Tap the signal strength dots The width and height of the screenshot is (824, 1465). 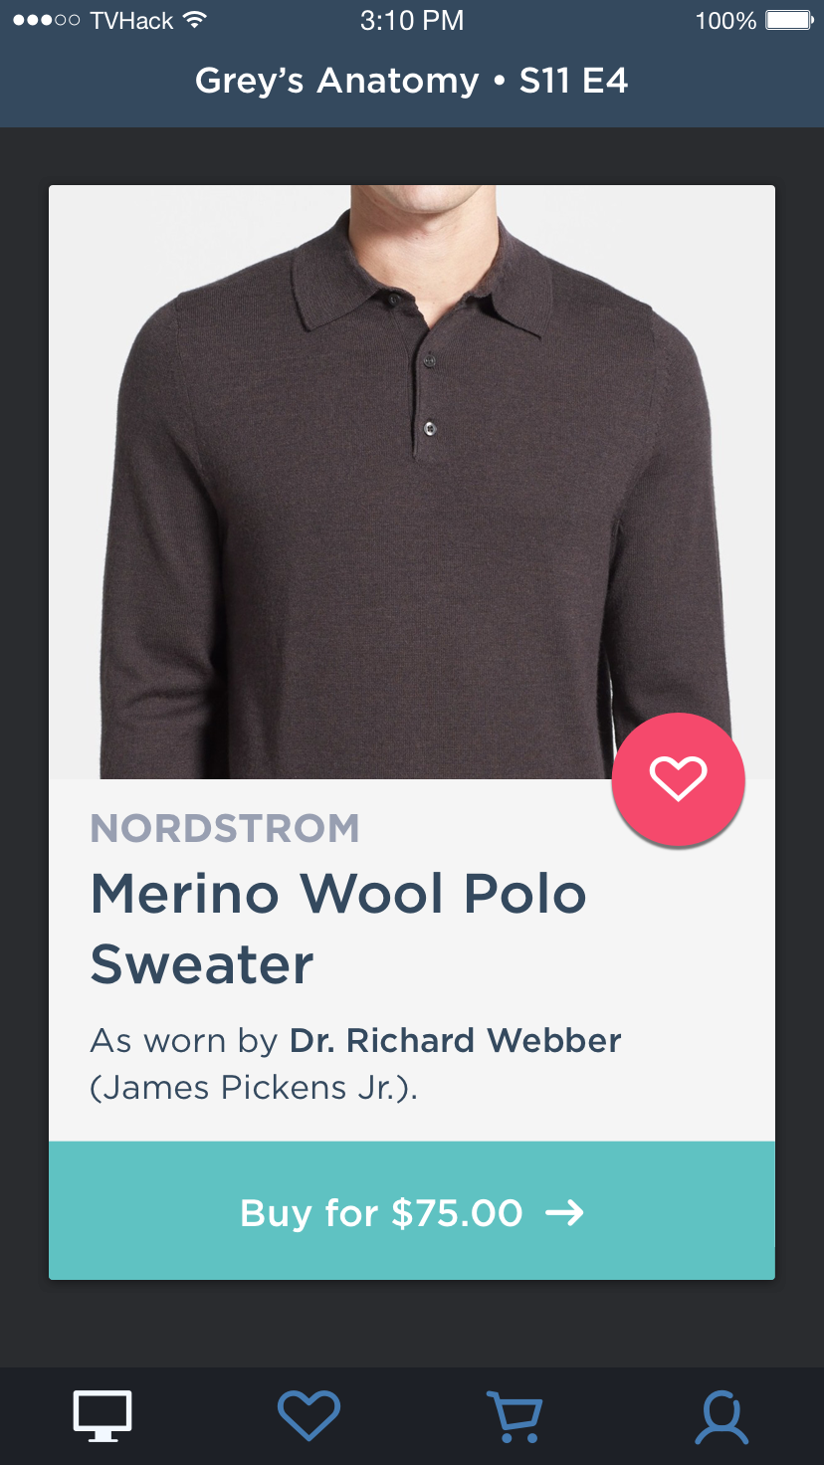pos(46,21)
